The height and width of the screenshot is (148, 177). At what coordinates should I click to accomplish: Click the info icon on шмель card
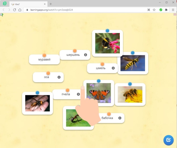coord(113,68)
